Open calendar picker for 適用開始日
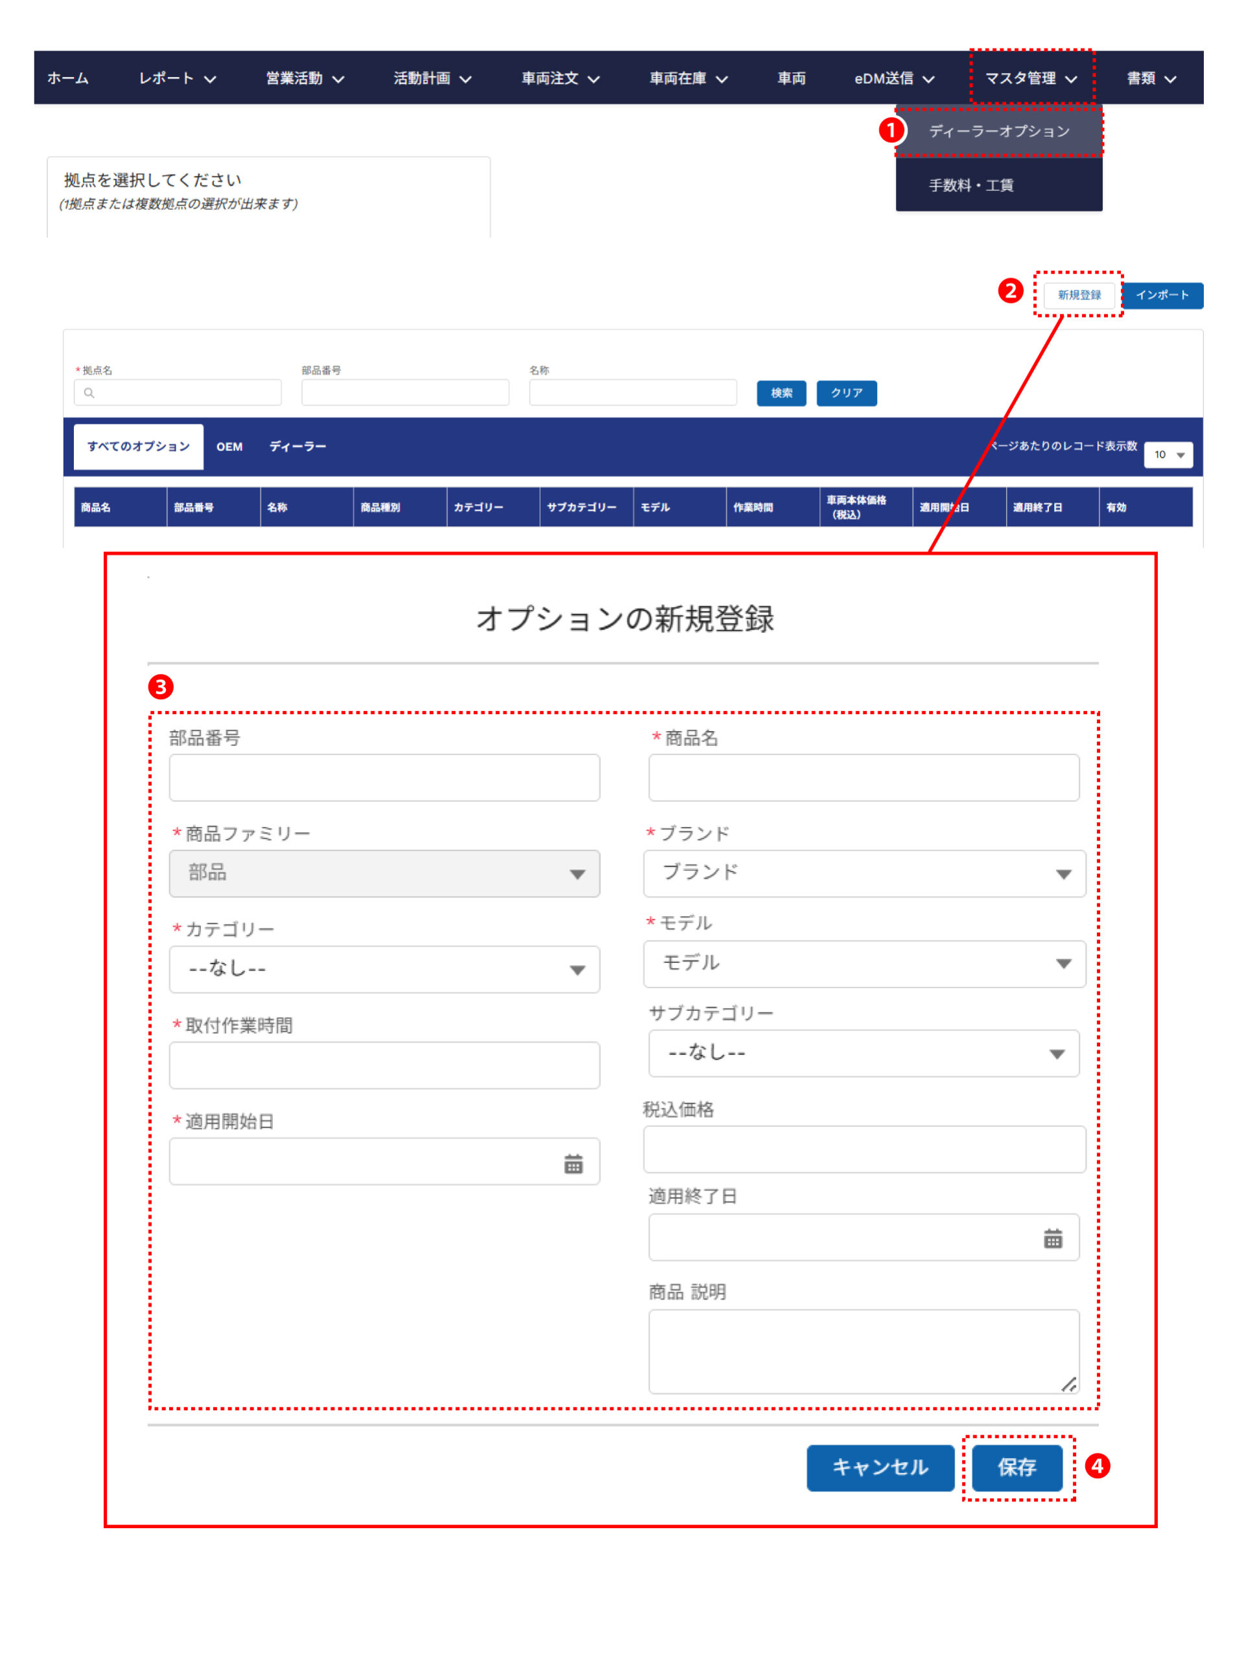 (x=572, y=1163)
